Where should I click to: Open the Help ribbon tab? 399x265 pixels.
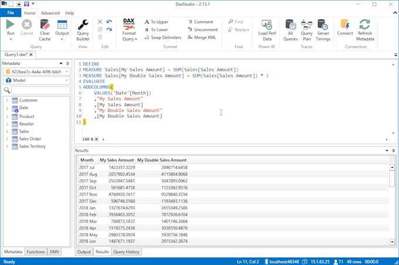[69, 13]
